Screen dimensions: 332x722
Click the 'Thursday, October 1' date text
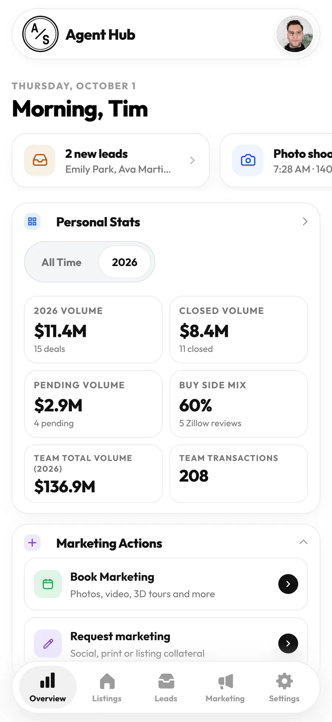(74, 86)
